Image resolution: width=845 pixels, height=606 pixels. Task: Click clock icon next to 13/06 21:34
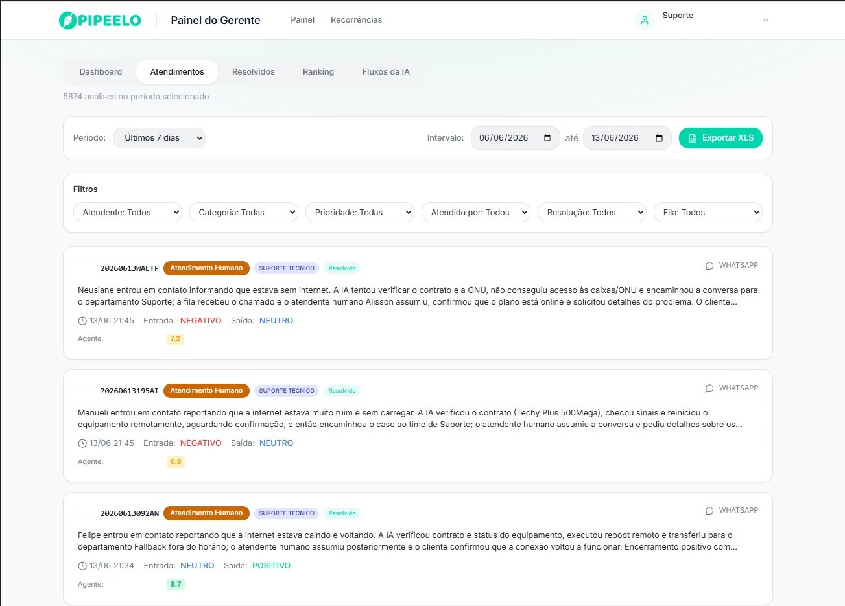(x=82, y=566)
